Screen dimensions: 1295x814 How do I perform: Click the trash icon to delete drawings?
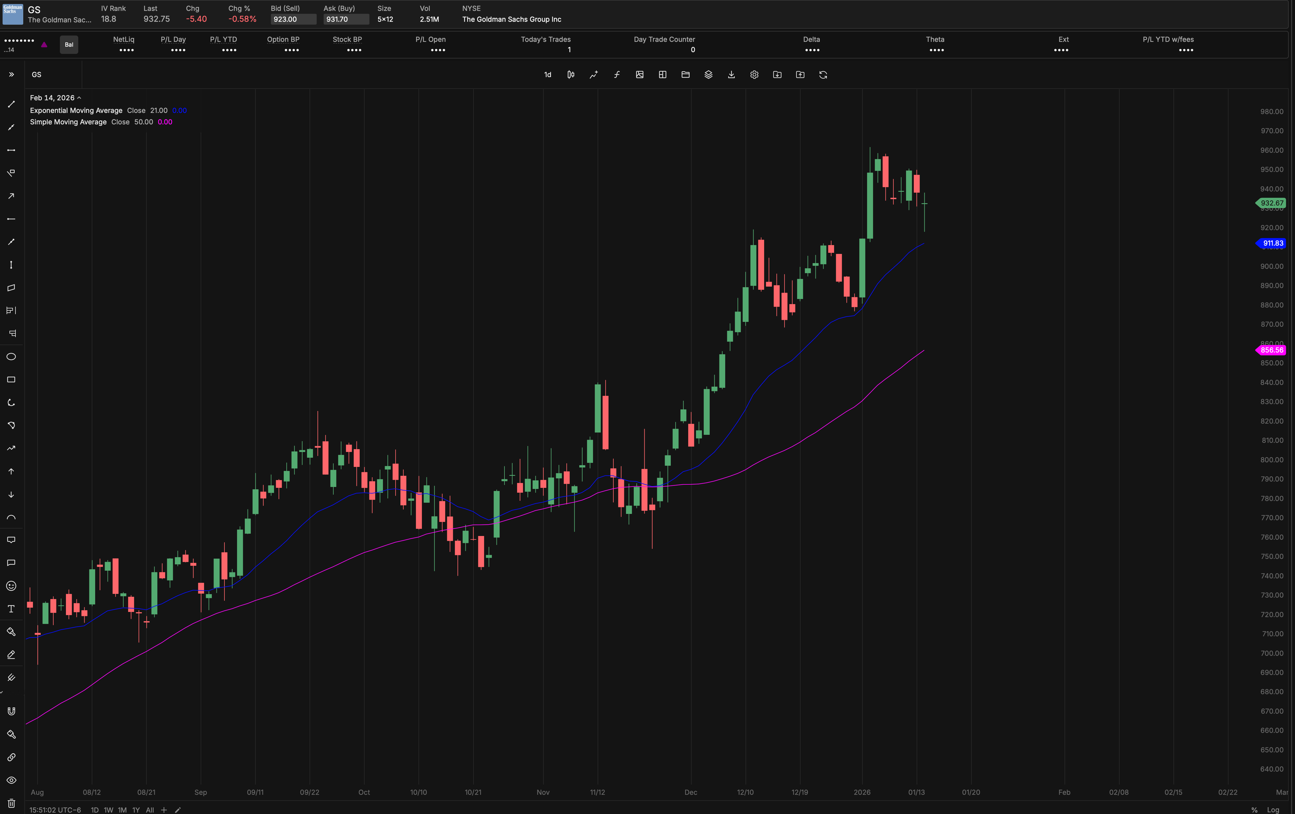(11, 803)
